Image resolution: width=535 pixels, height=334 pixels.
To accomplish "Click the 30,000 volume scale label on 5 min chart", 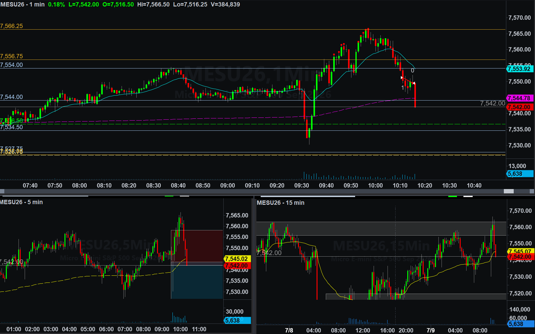I will pos(234,311).
